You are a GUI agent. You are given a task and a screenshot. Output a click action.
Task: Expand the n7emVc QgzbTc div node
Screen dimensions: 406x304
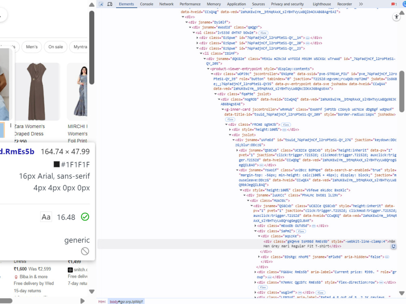coord(255,283)
